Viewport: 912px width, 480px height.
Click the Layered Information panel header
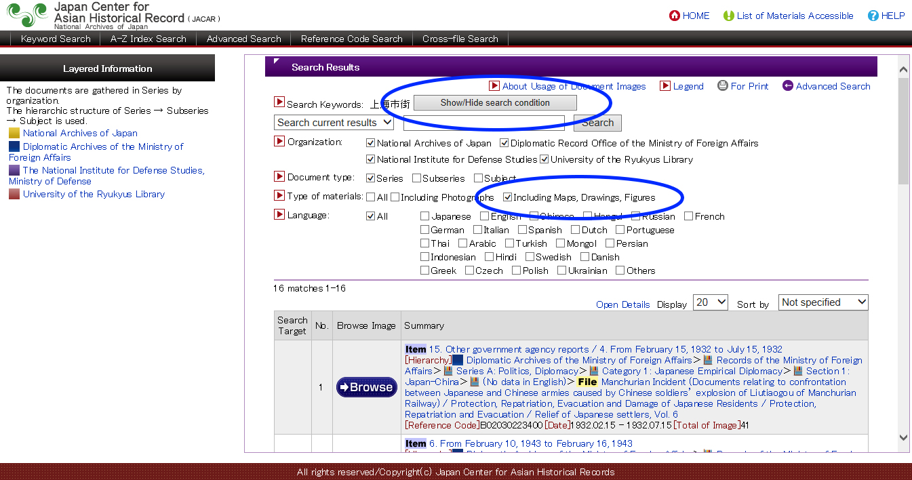[x=107, y=68]
